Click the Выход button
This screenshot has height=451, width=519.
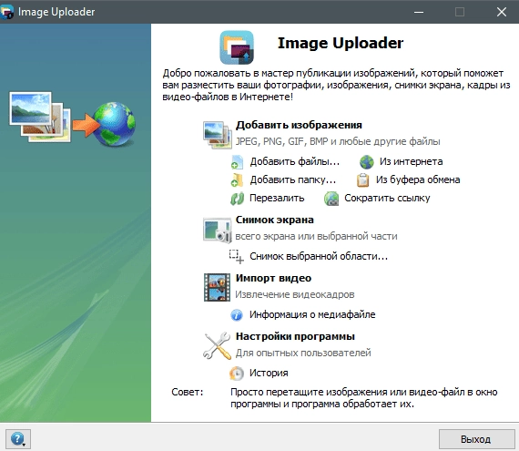tap(476, 439)
